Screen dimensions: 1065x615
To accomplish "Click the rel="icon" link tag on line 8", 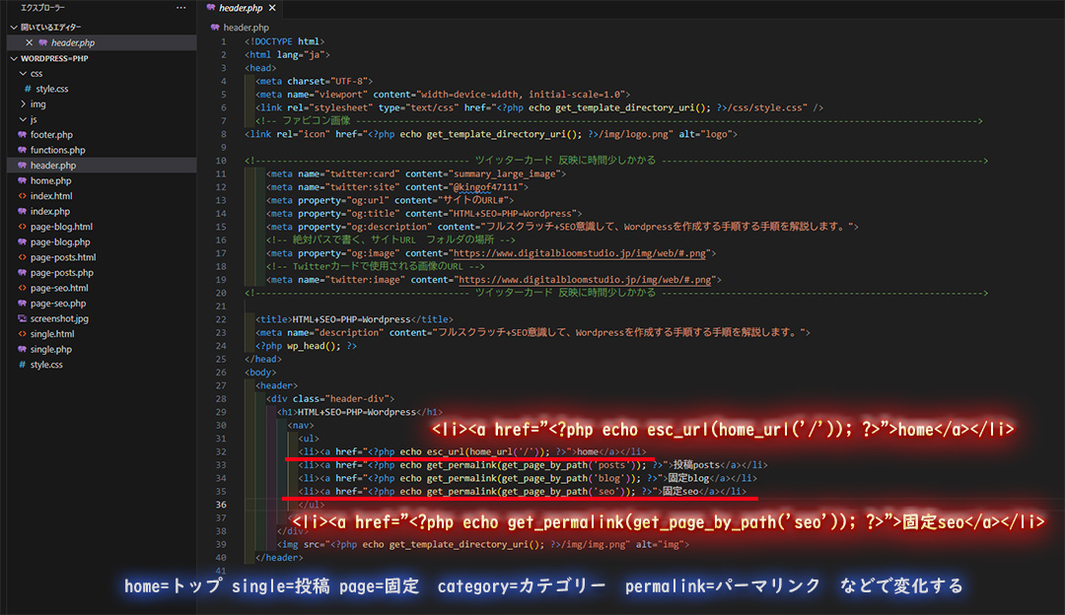I will tap(491, 134).
